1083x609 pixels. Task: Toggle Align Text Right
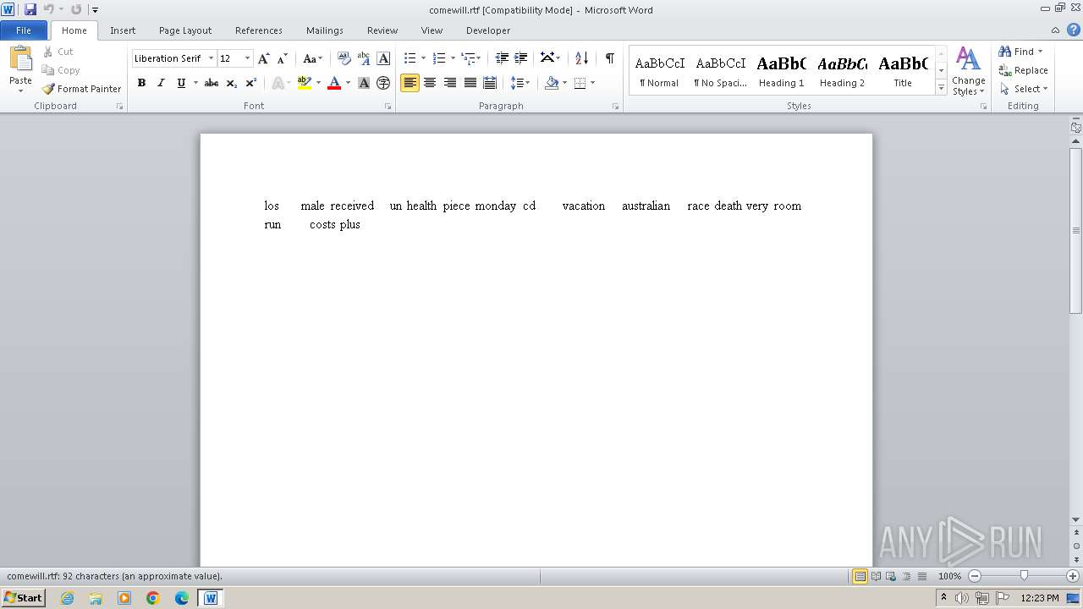point(450,83)
